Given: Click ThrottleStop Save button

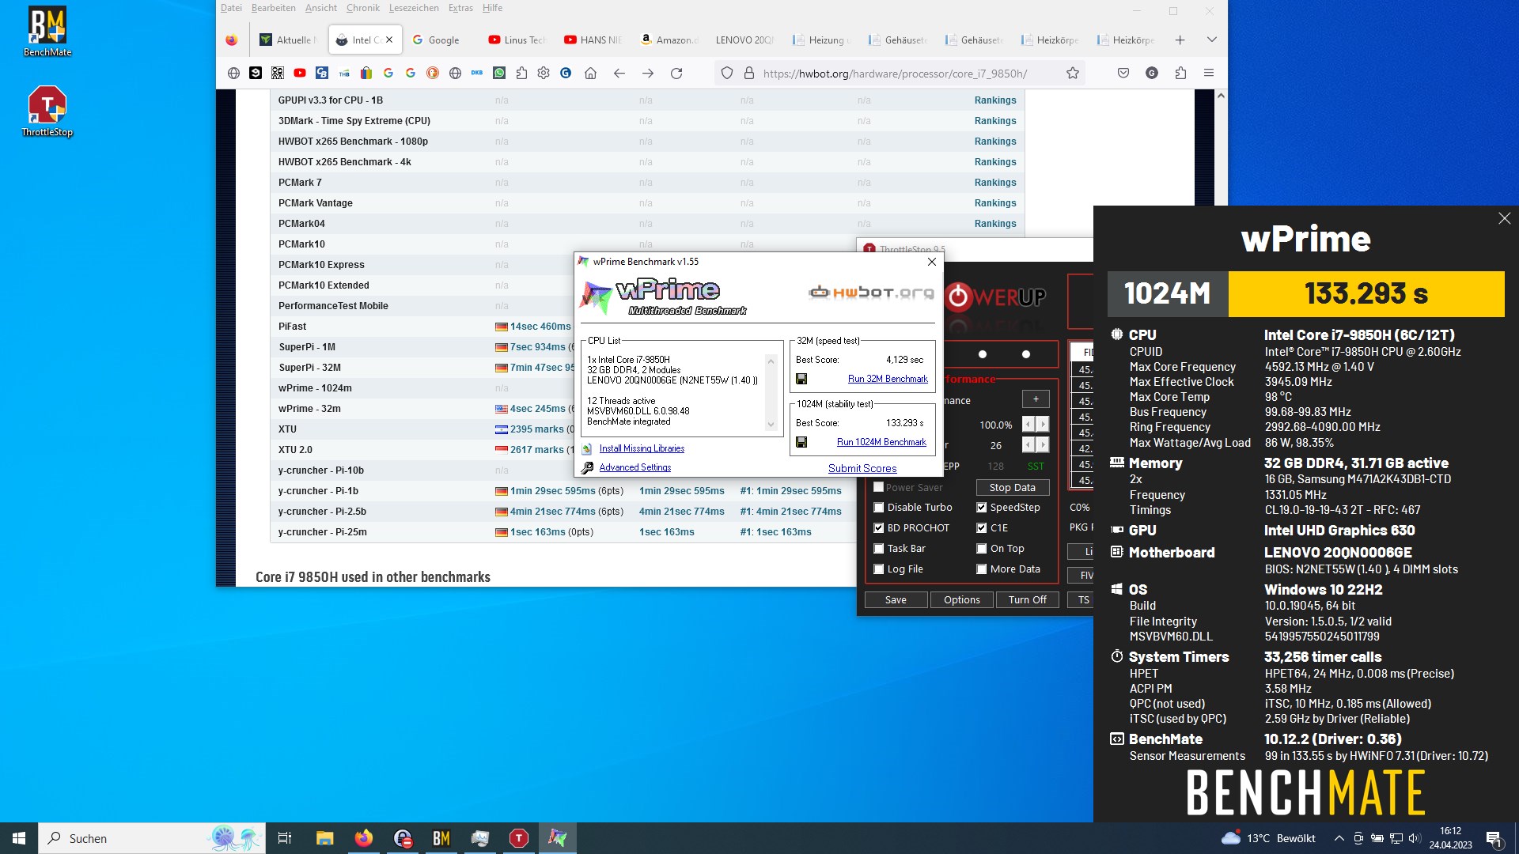Looking at the screenshot, I should point(896,600).
